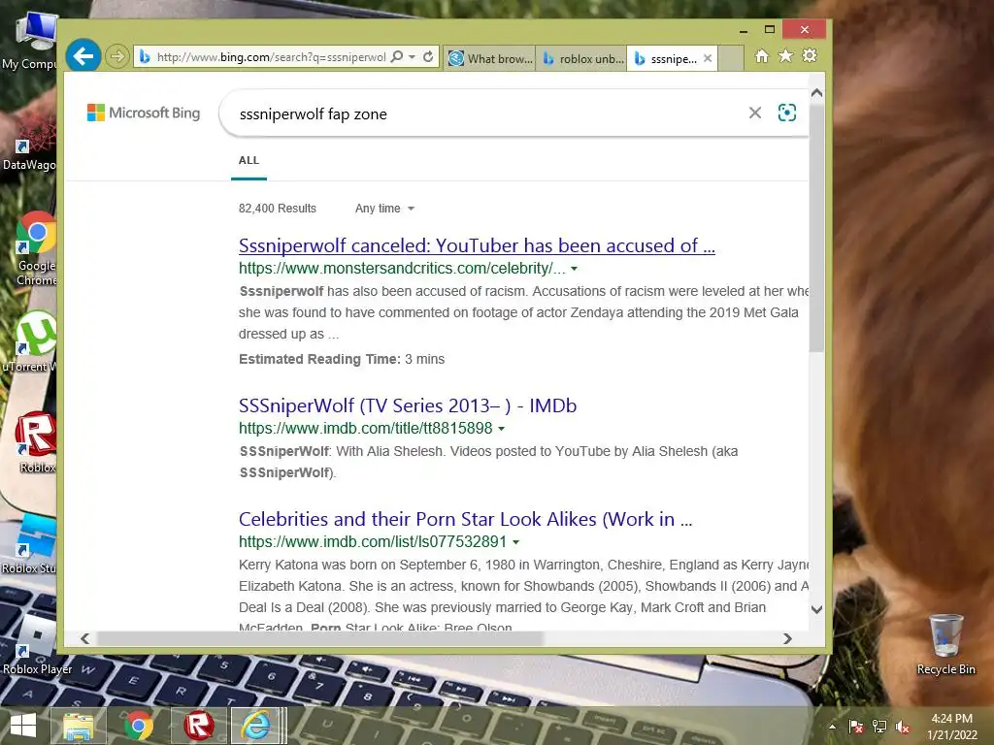Click the '82,400 Results' count text
994x745 pixels.
[x=277, y=209]
